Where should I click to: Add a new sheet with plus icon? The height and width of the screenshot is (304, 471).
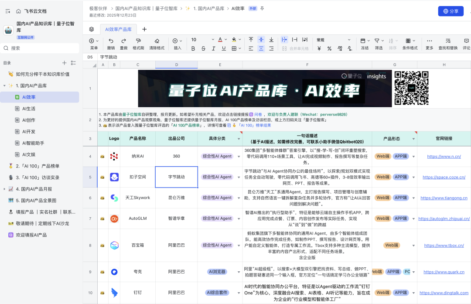coord(144,29)
